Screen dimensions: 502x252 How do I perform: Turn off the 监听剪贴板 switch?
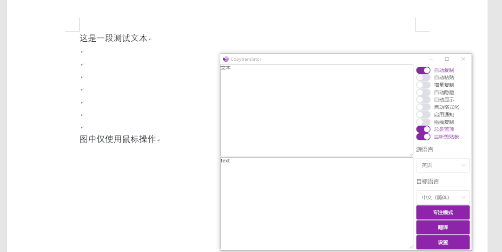423,136
